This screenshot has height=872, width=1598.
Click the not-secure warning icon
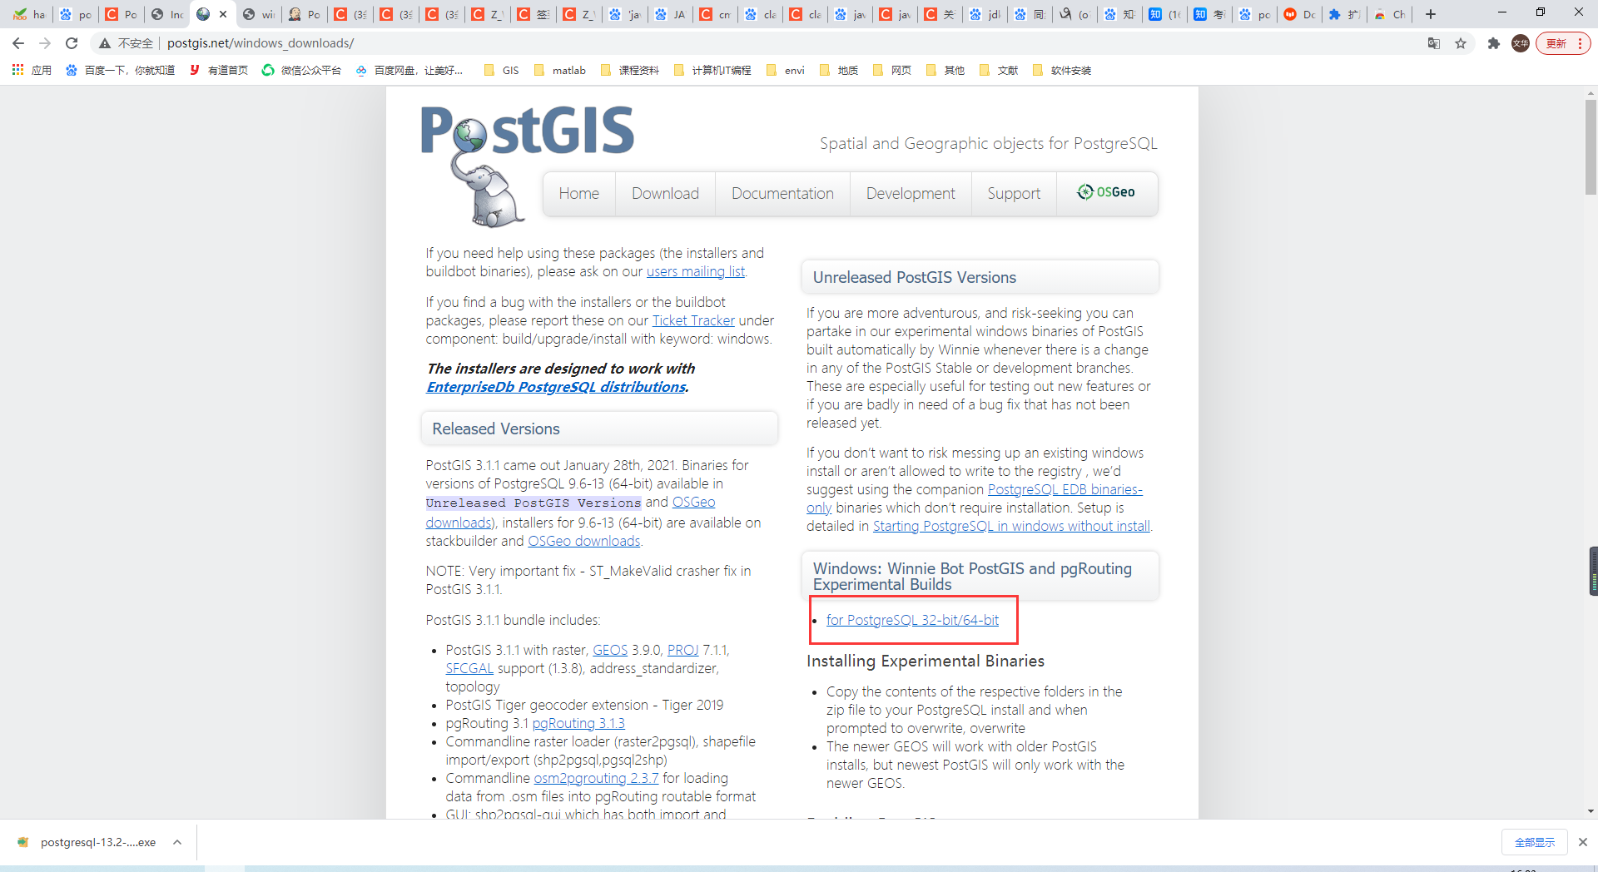click(x=105, y=43)
